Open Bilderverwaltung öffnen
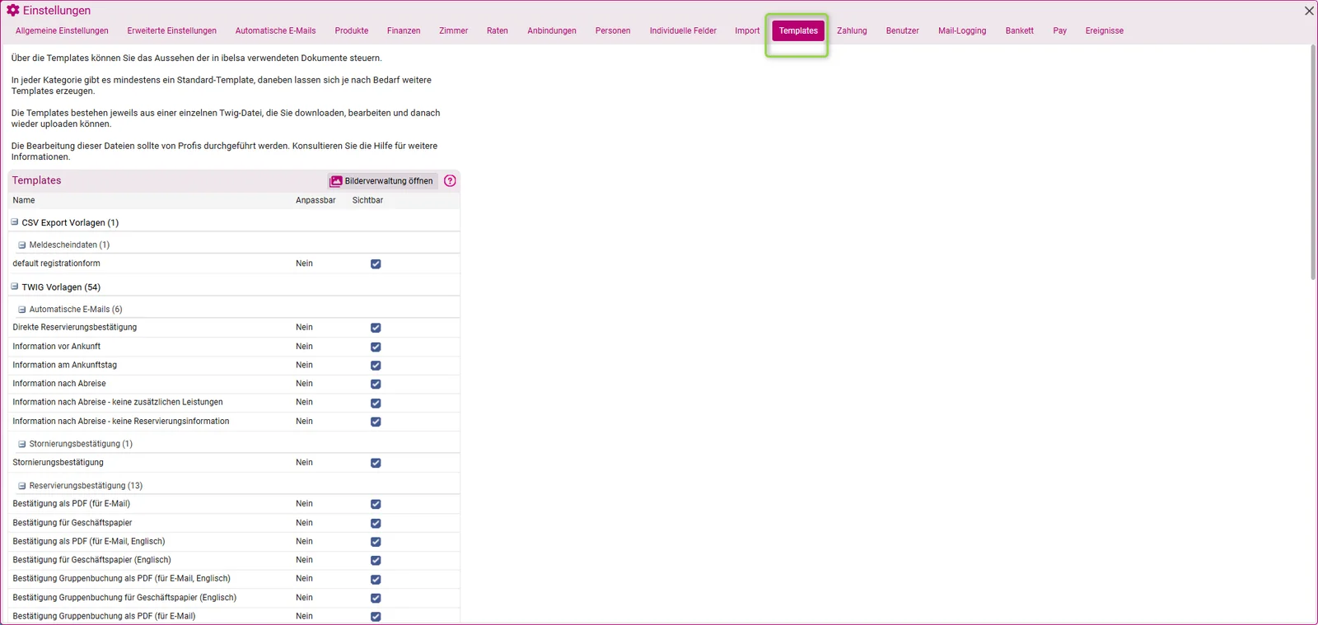Image resolution: width=1318 pixels, height=625 pixels. coord(381,181)
